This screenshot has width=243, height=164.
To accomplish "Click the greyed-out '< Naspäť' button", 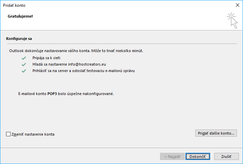I will point(172,157).
